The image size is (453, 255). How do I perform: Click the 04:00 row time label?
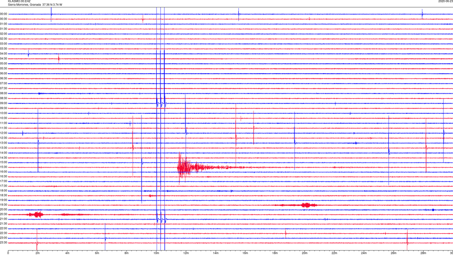(x=3, y=53)
